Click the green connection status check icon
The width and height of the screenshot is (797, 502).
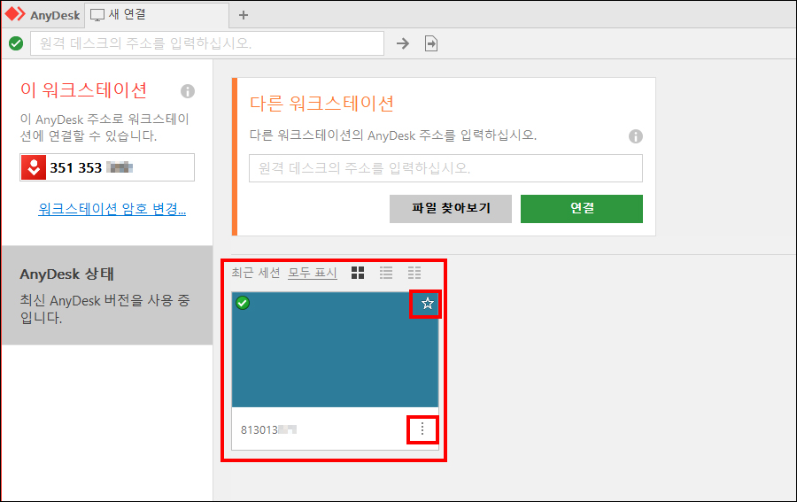16,43
